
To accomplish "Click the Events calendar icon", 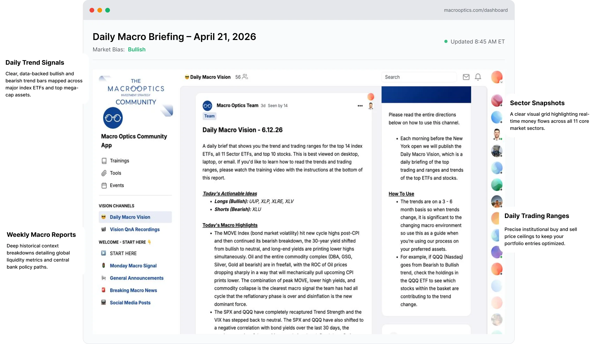I will tap(104, 185).
